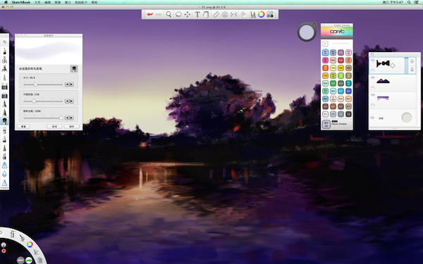
Task: Hide the bow-tie shaped top layer
Action: click(372, 61)
